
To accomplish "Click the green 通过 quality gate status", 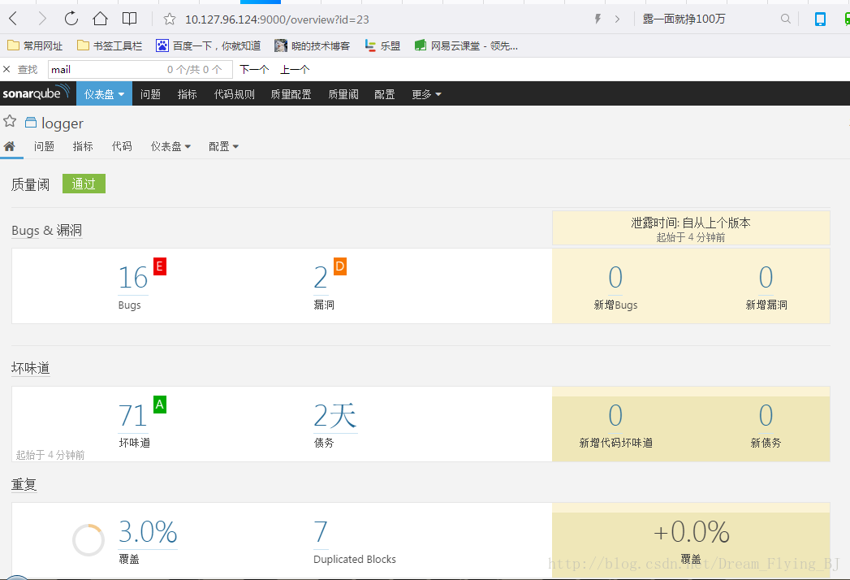I will (x=84, y=184).
